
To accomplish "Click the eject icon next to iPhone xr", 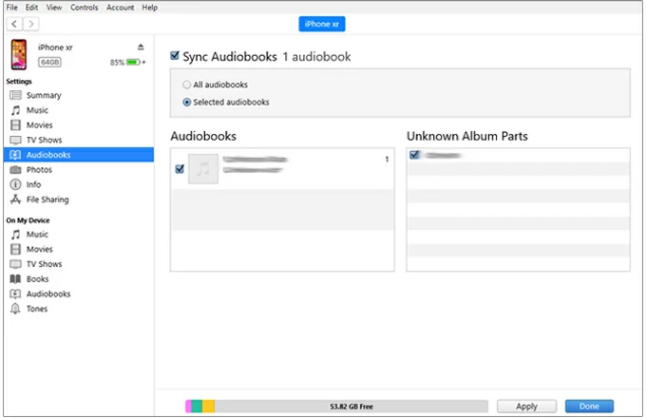I will 141,47.
